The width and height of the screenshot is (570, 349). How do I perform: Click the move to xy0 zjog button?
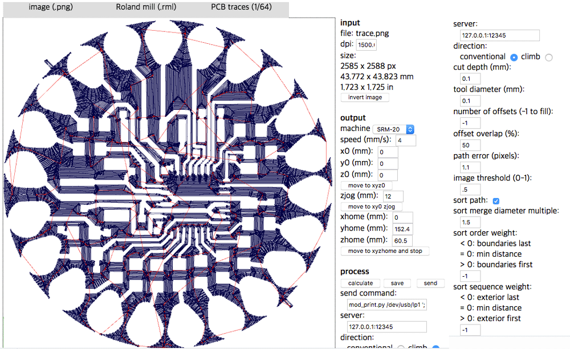372,207
